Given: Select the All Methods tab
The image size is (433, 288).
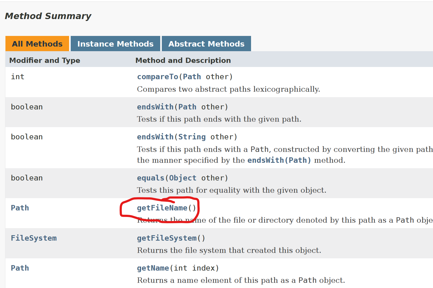Looking at the screenshot, I should pos(37,44).
